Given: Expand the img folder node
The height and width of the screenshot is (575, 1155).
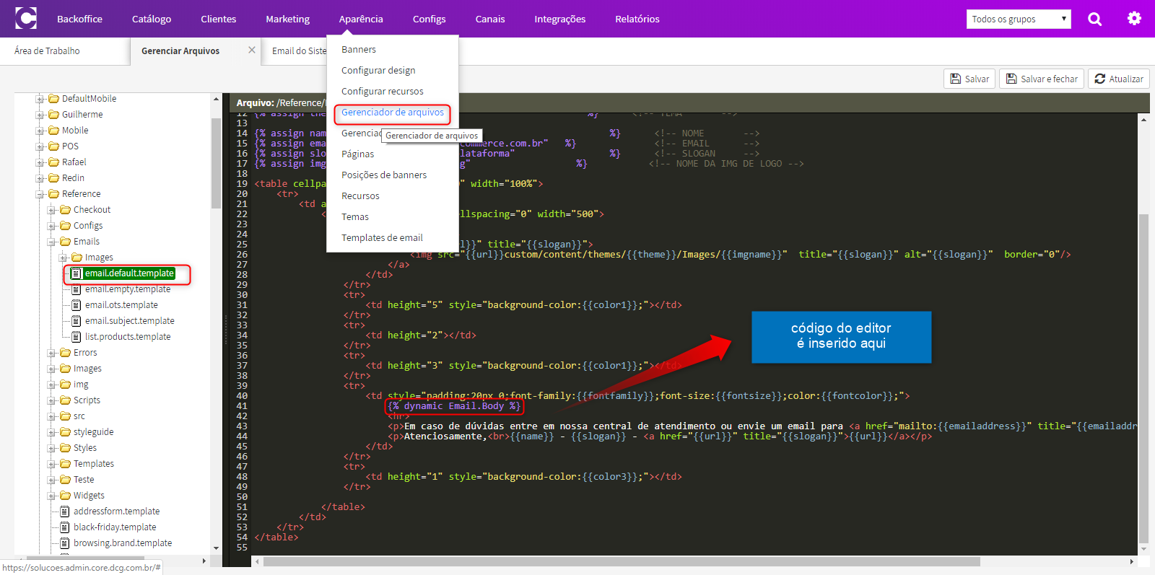Looking at the screenshot, I should [52, 385].
